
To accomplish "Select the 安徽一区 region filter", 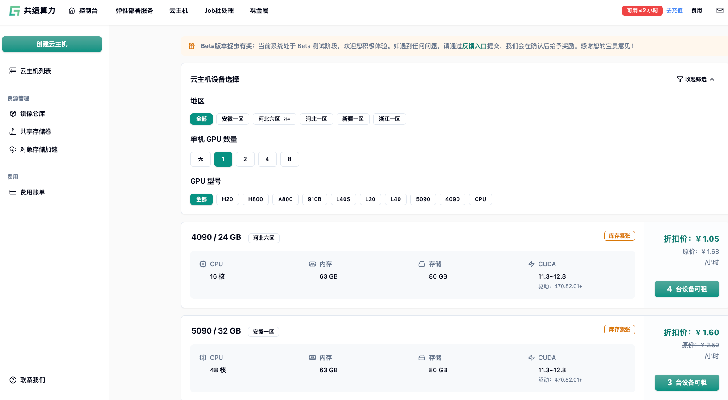I will click(x=232, y=119).
